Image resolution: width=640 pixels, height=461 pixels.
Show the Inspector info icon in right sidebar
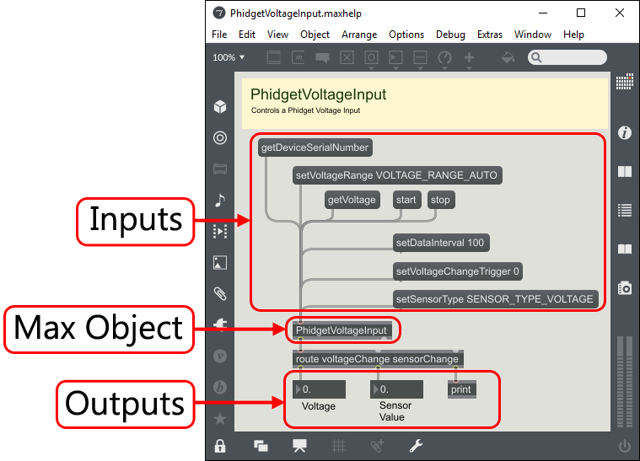click(x=625, y=133)
